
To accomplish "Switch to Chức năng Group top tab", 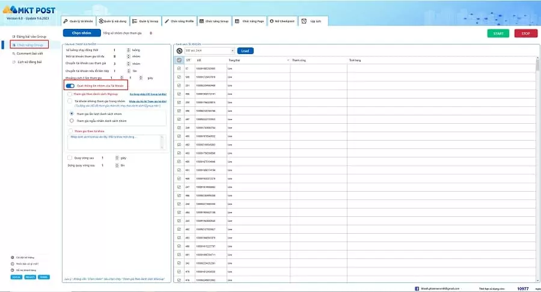I will 214,21.
